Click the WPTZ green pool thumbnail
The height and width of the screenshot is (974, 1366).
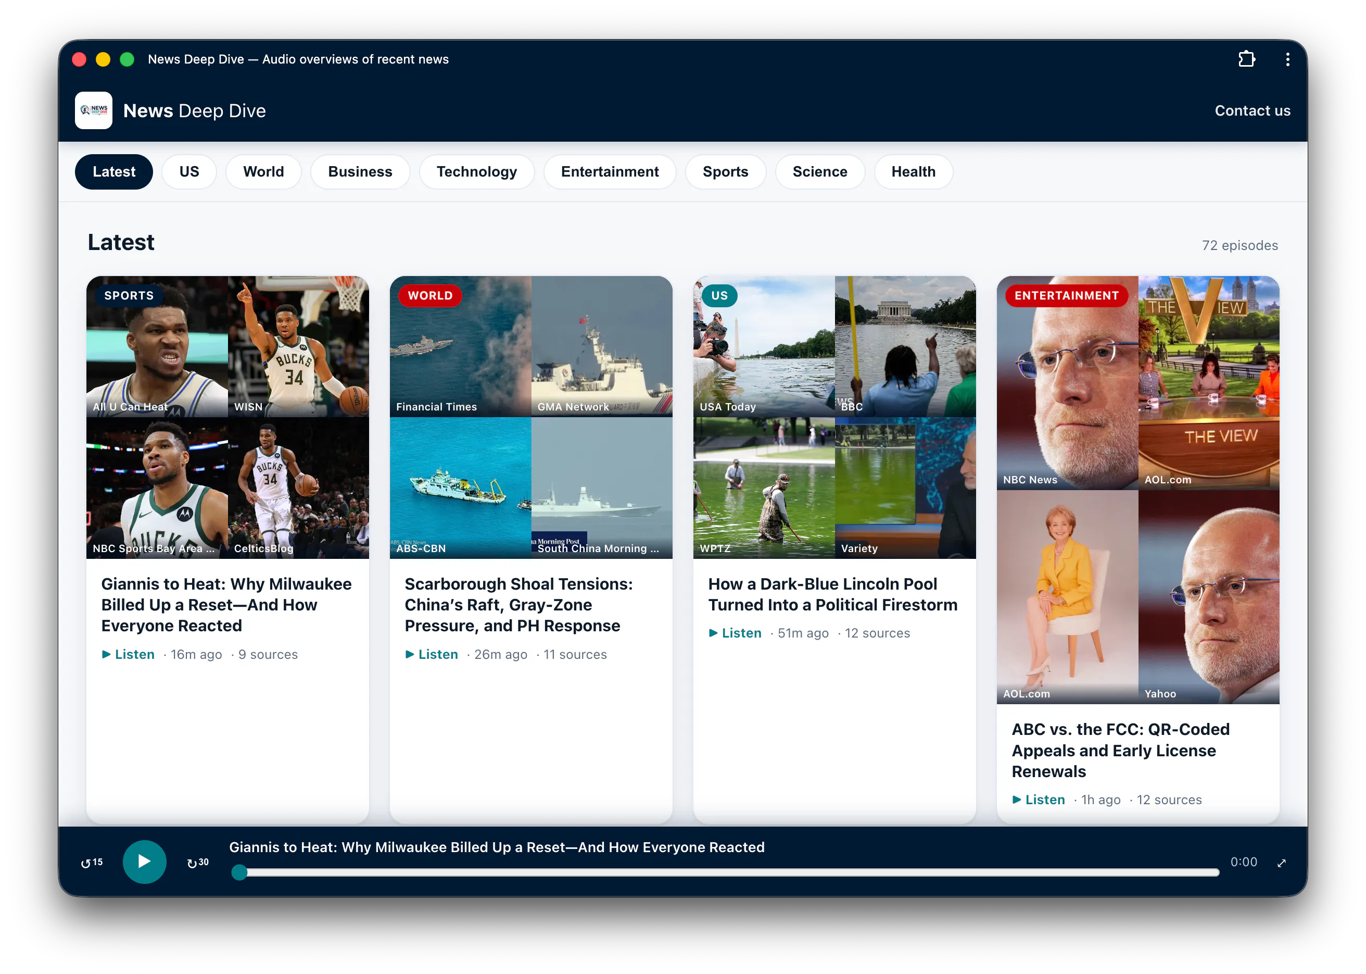(764, 488)
